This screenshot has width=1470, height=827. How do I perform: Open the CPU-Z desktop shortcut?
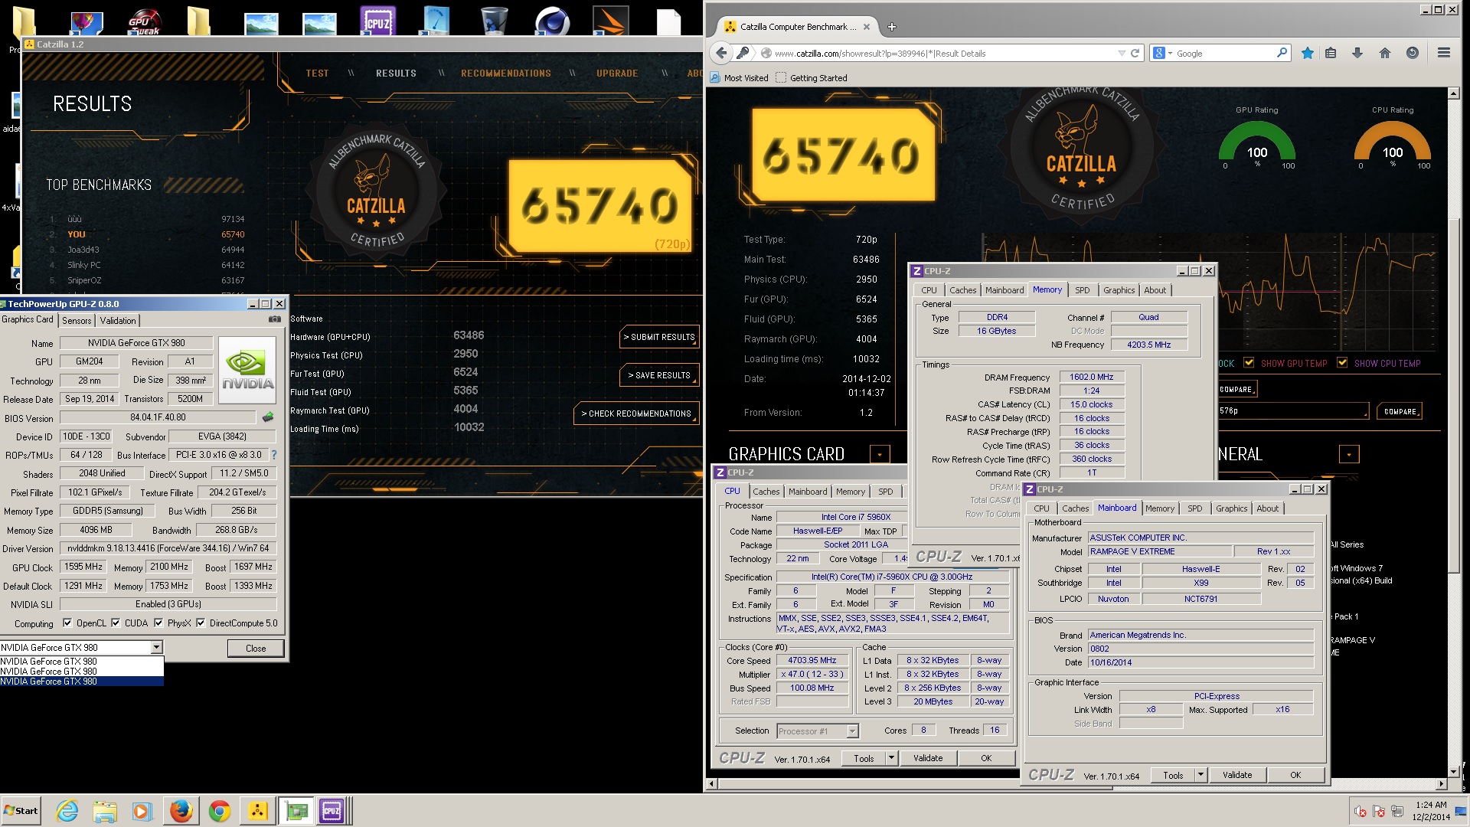pos(377,21)
